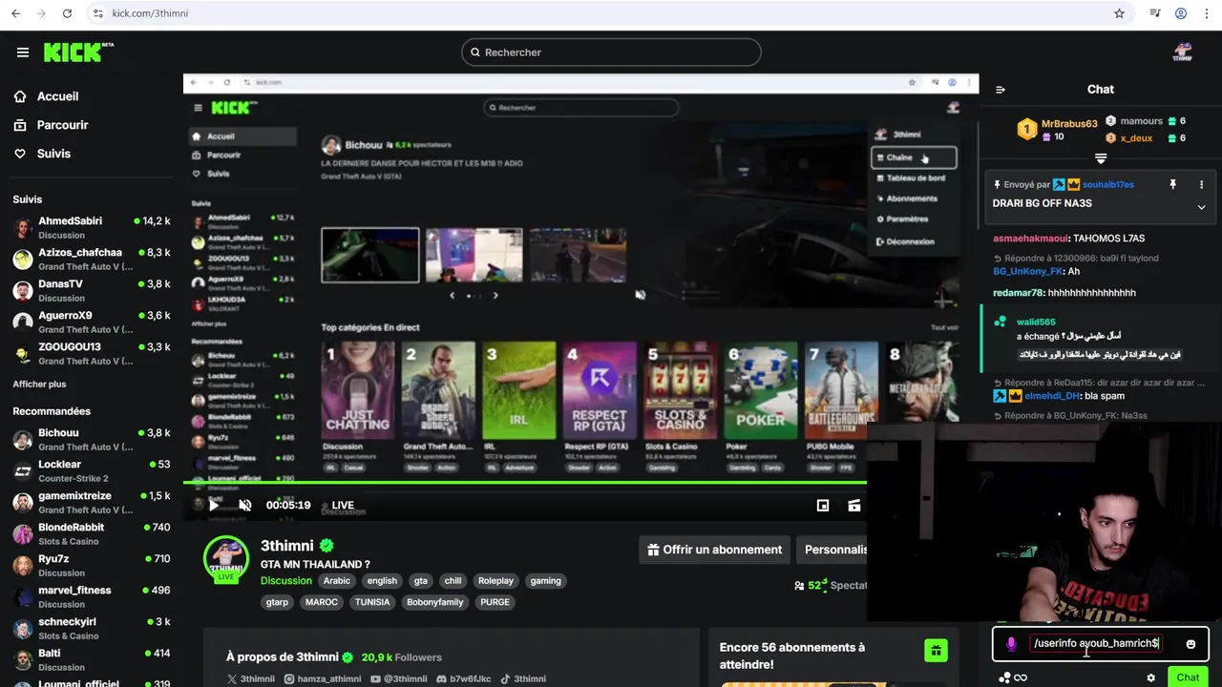Click Offrir un abonnement button
The image size is (1222, 687).
click(x=715, y=550)
